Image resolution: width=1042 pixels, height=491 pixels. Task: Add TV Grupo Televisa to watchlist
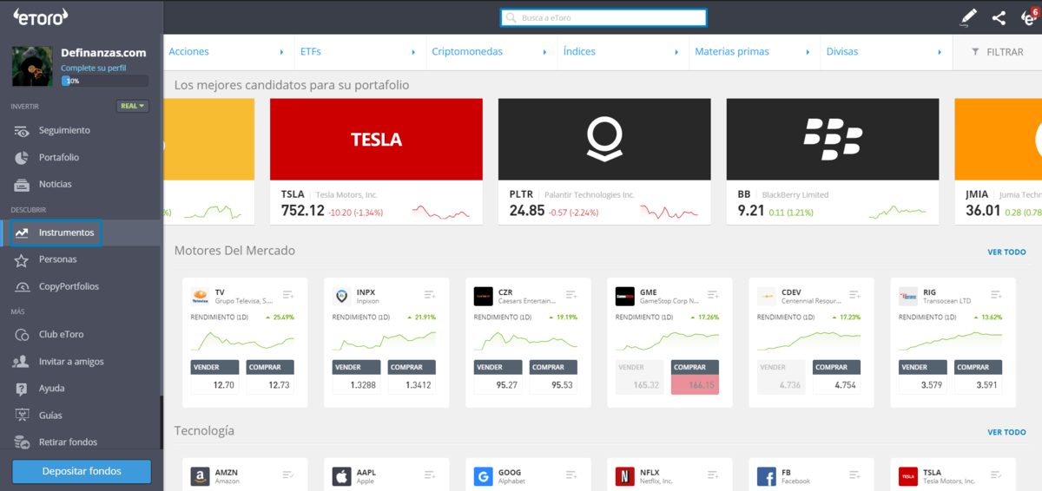click(288, 296)
